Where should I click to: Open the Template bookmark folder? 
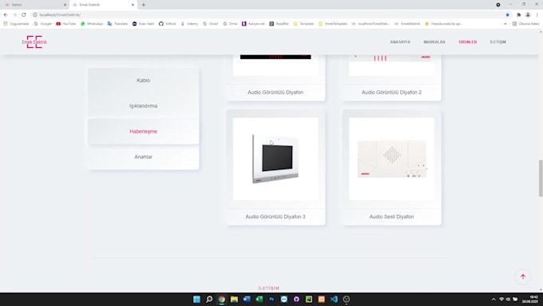coord(303,24)
